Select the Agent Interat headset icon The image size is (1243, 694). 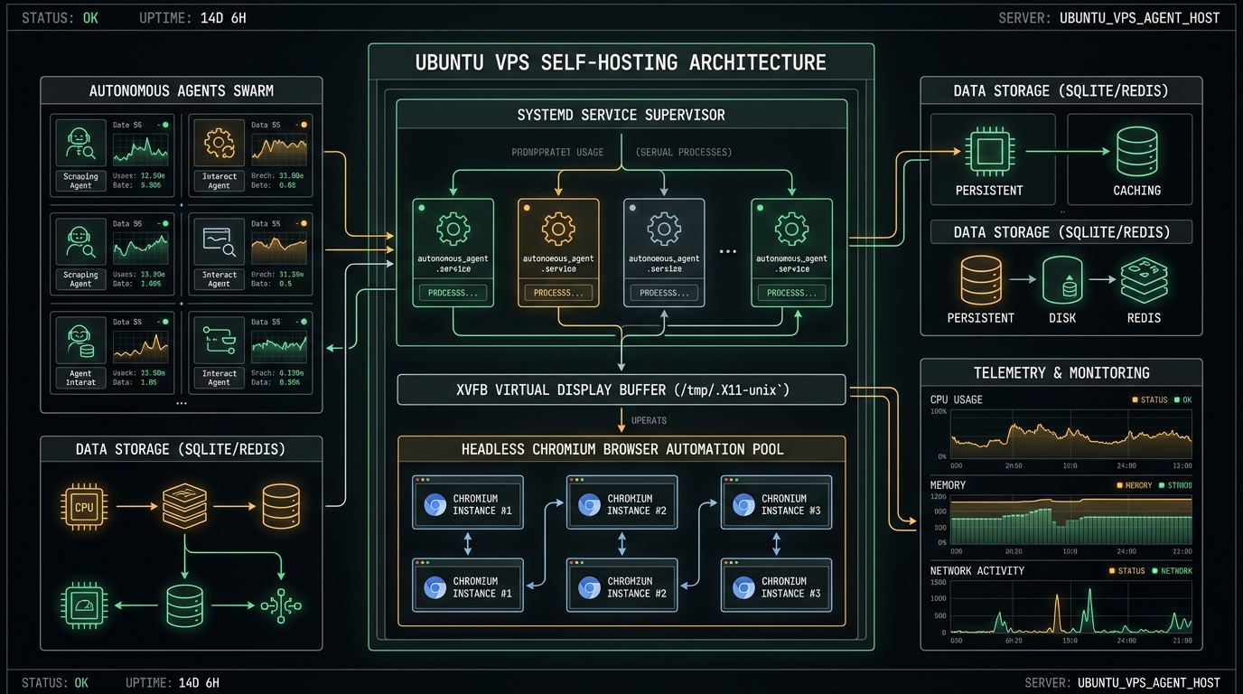point(80,340)
